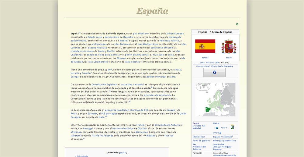Jump to '1 Etimología' in contents
The width and height of the screenshot is (304, 157).
tap(81, 156)
